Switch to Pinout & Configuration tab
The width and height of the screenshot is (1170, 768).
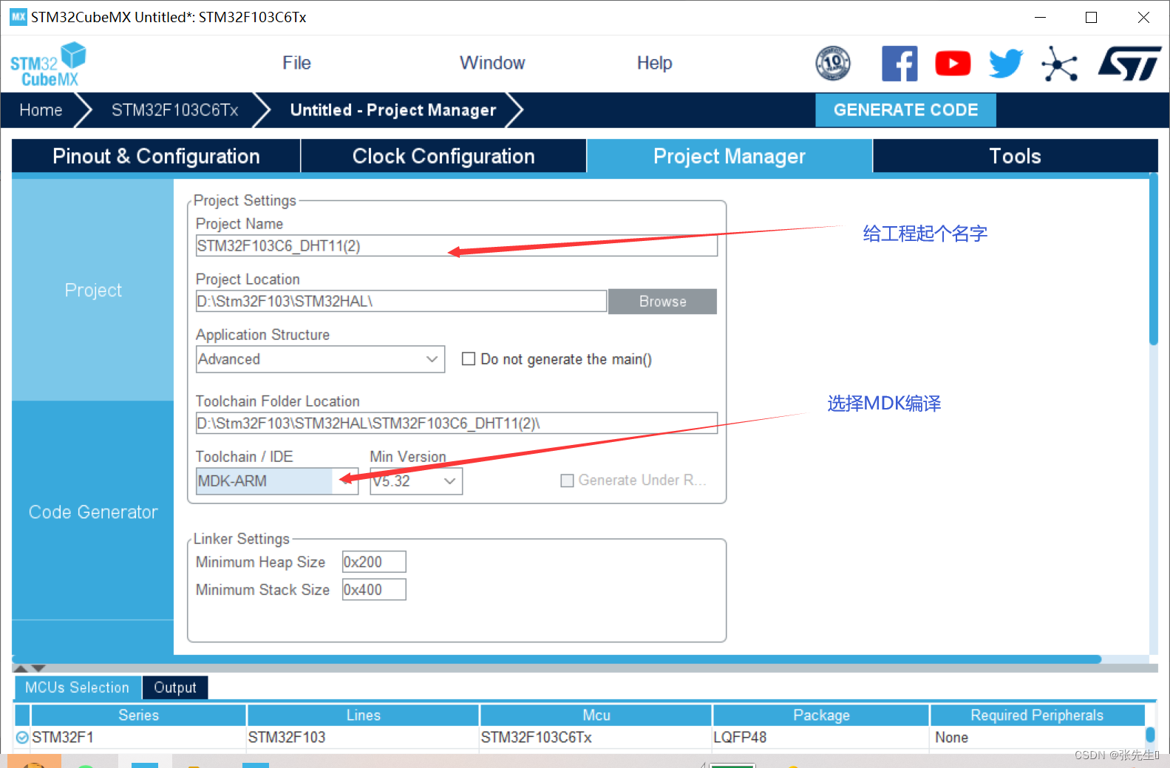(x=156, y=156)
